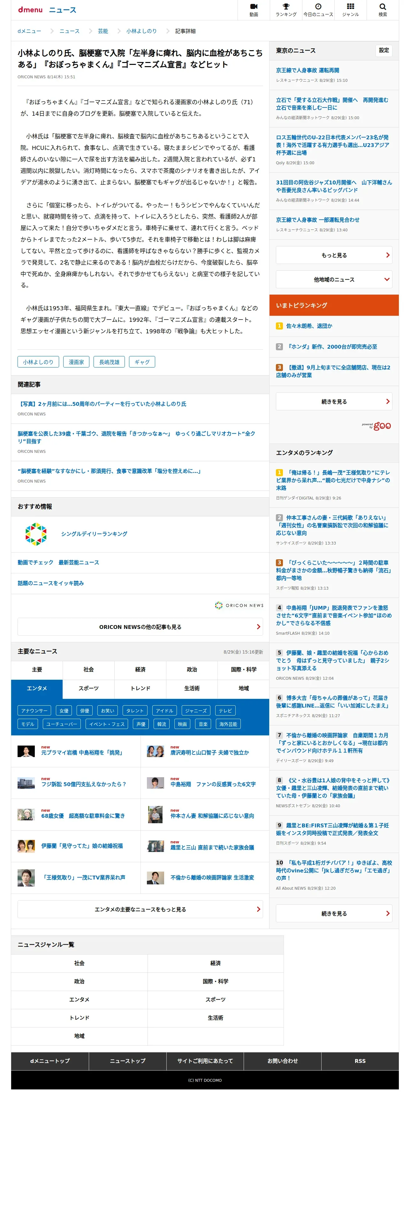Filter by ユーチューバー sub-category
This screenshot has width=410, height=1231.
click(62, 724)
